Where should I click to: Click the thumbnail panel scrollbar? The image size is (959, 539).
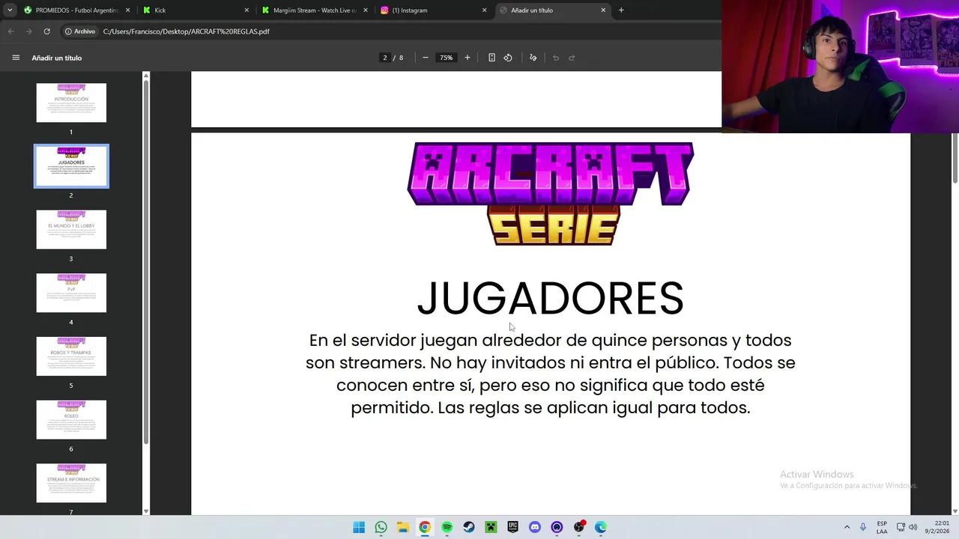pos(146,262)
